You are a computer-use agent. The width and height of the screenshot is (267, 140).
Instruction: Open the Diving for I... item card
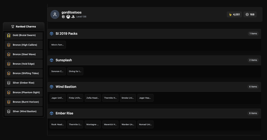pyautogui.click(x=75, y=72)
